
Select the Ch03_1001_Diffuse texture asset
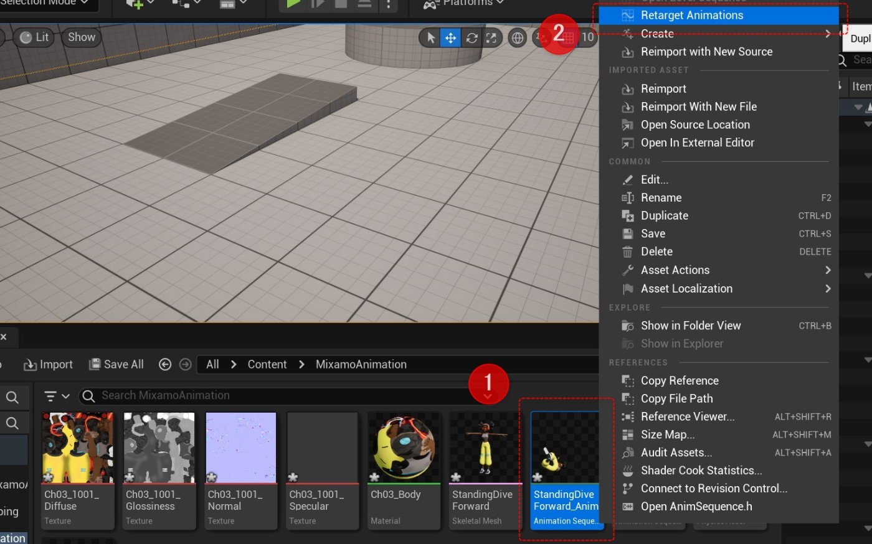[77, 470]
